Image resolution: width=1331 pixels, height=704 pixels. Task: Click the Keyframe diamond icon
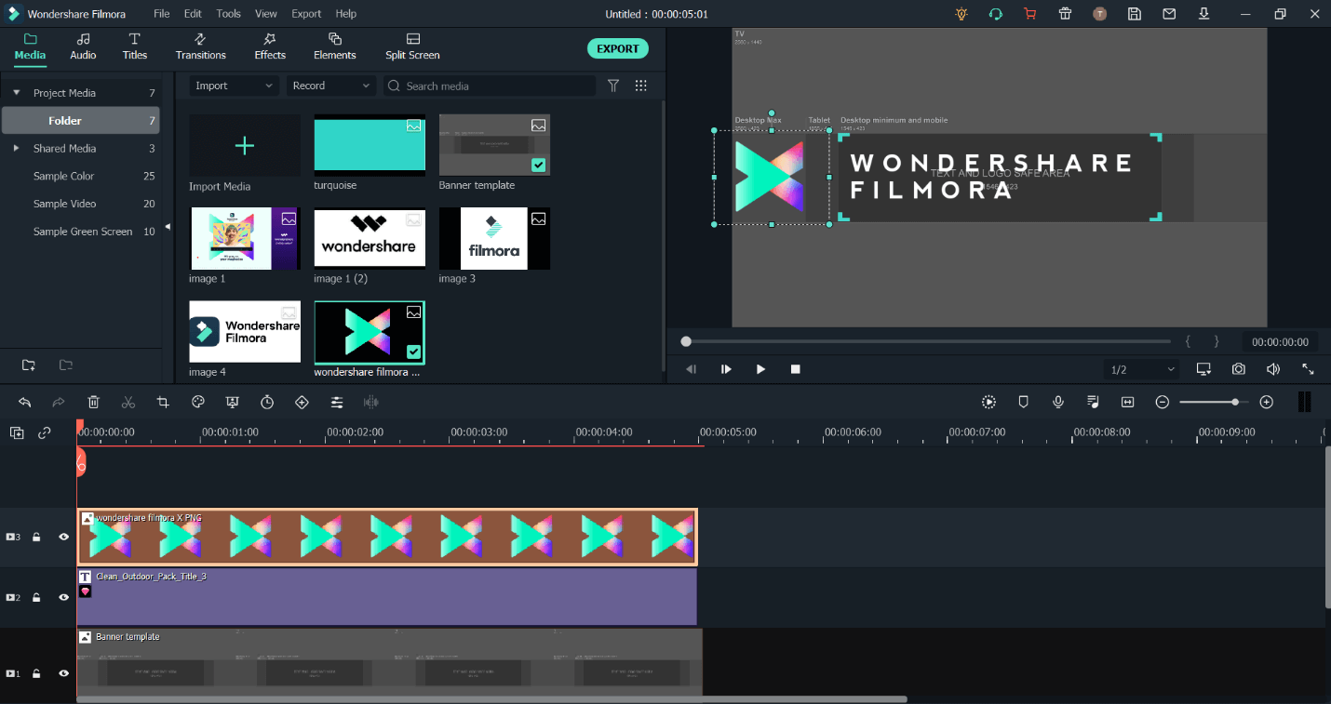pyautogui.click(x=302, y=402)
